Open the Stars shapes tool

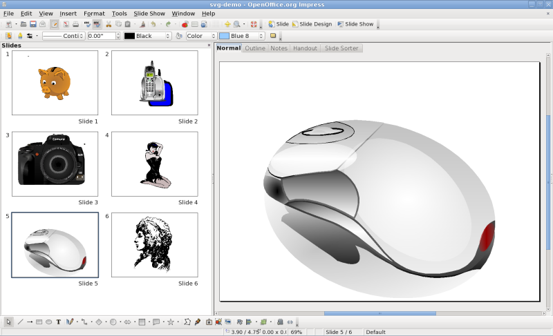[x=170, y=322]
